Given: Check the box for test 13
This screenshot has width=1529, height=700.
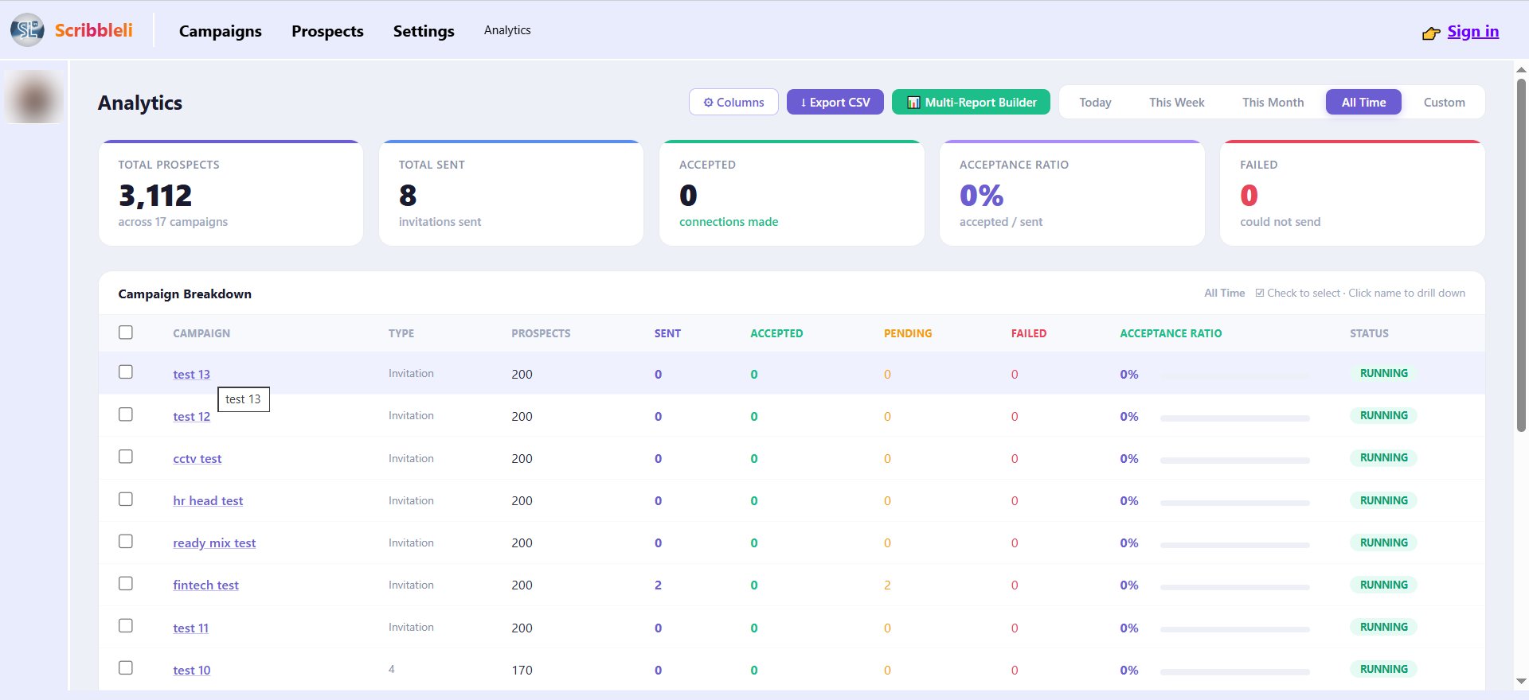Looking at the screenshot, I should tap(126, 372).
